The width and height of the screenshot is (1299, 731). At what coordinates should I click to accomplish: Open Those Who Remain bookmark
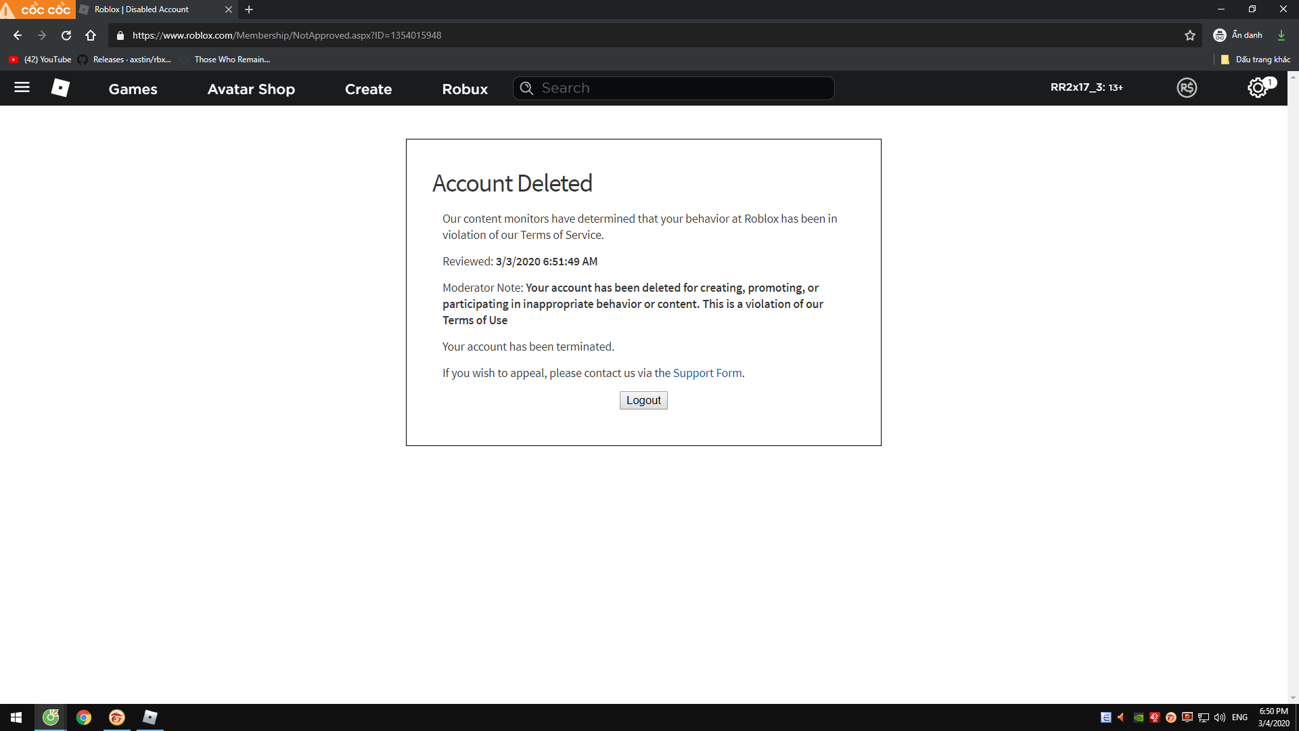click(x=225, y=60)
